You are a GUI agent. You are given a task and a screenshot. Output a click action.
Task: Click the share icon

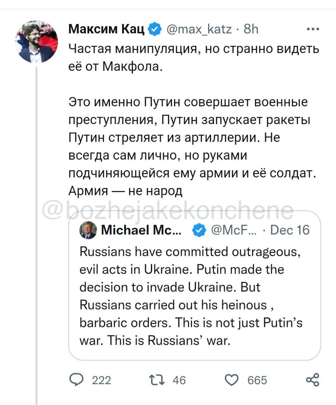click(312, 379)
